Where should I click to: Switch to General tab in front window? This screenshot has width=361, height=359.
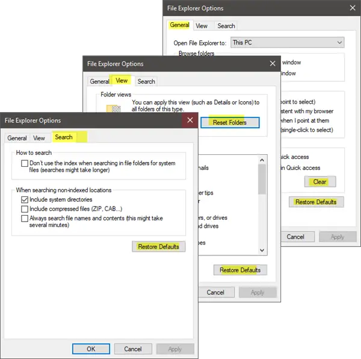pos(17,138)
